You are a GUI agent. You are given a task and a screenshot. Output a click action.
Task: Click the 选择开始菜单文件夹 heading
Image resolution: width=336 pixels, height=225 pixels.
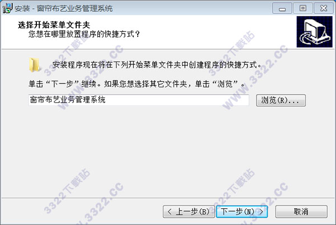[54, 25]
